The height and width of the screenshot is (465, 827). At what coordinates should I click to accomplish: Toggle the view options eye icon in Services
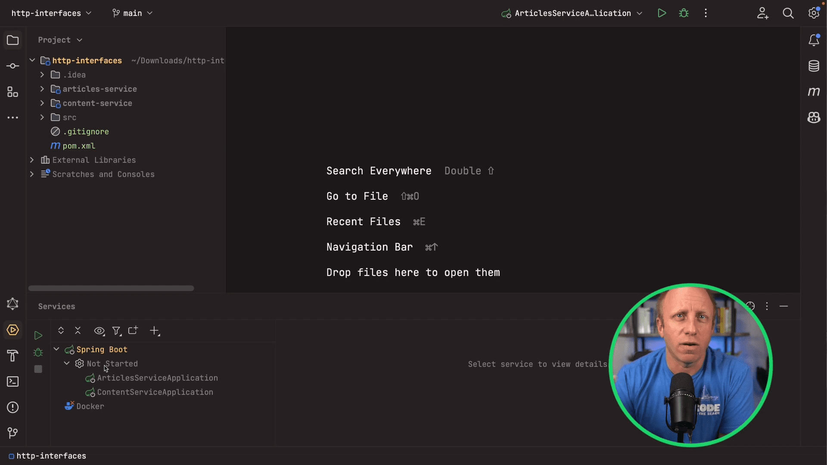(99, 331)
